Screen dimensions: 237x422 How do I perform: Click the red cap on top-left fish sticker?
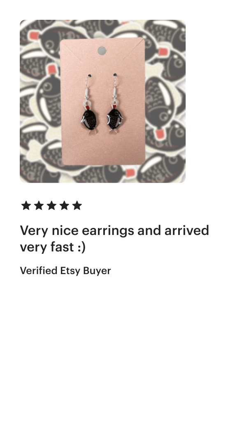pyautogui.click(x=33, y=36)
